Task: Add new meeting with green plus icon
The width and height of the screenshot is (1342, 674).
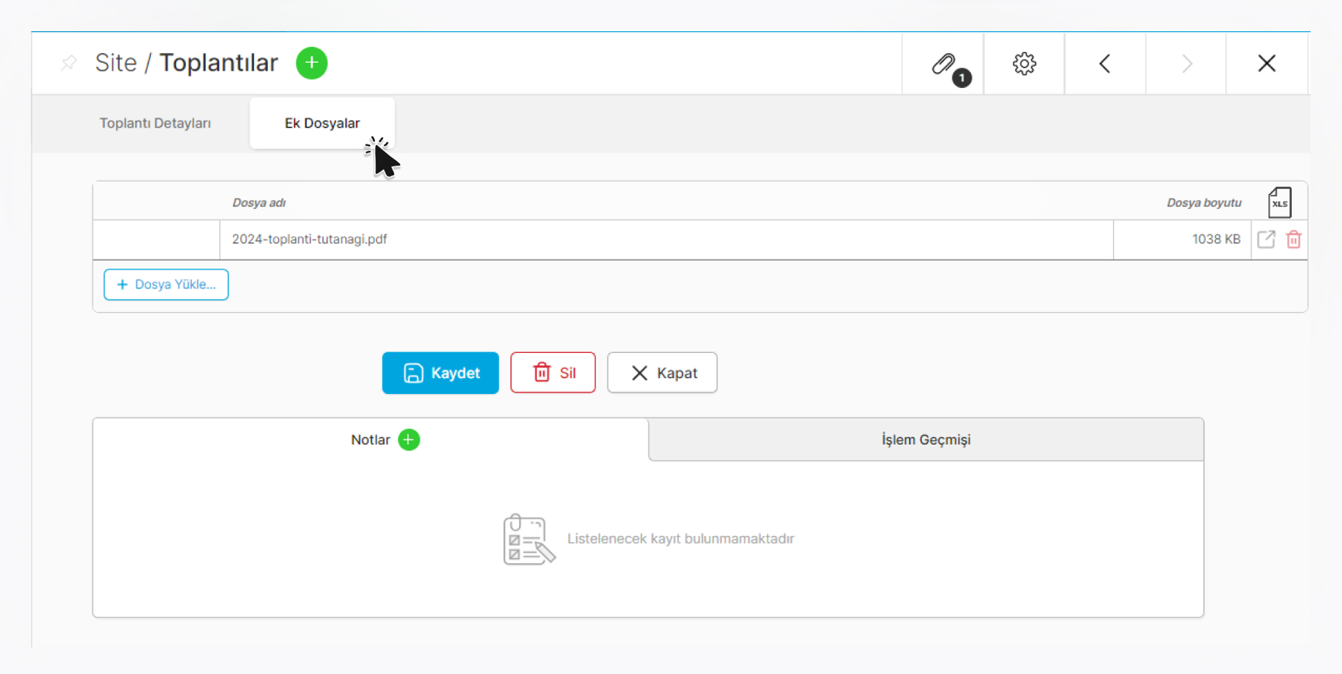Action: [312, 63]
